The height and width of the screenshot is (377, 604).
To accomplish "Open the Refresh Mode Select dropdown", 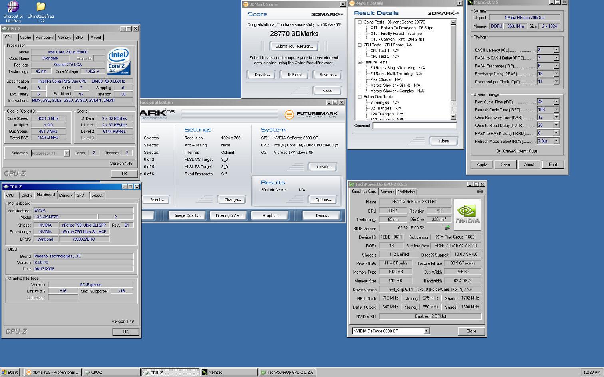I will (556, 141).
